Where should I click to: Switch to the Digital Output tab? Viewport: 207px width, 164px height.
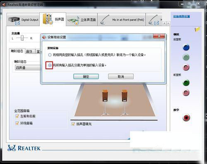[23, 20]
